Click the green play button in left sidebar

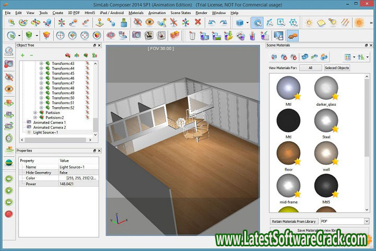(x=9, y=191)
